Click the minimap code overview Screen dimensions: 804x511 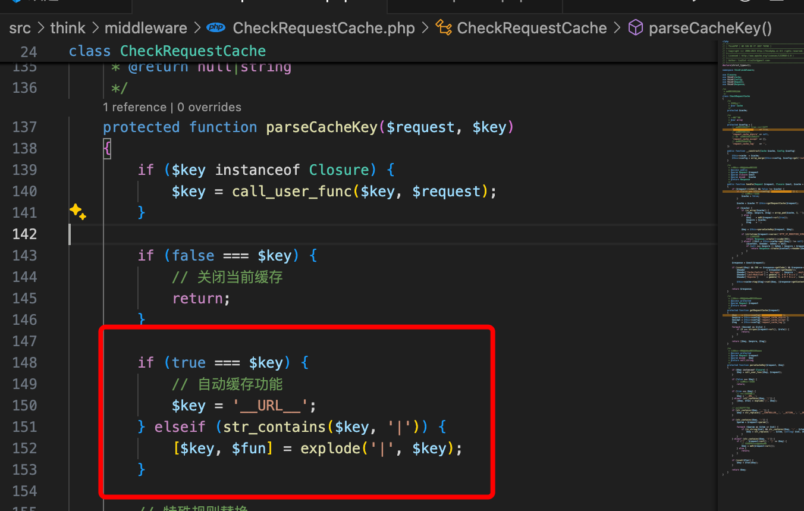pyautogui.click(x=760, y=238)
